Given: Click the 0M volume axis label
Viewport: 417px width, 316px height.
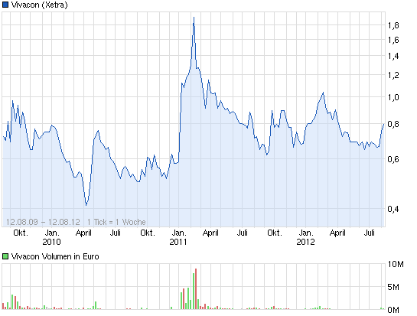Looking at the screenshot, I should click(x=393, y=310).
